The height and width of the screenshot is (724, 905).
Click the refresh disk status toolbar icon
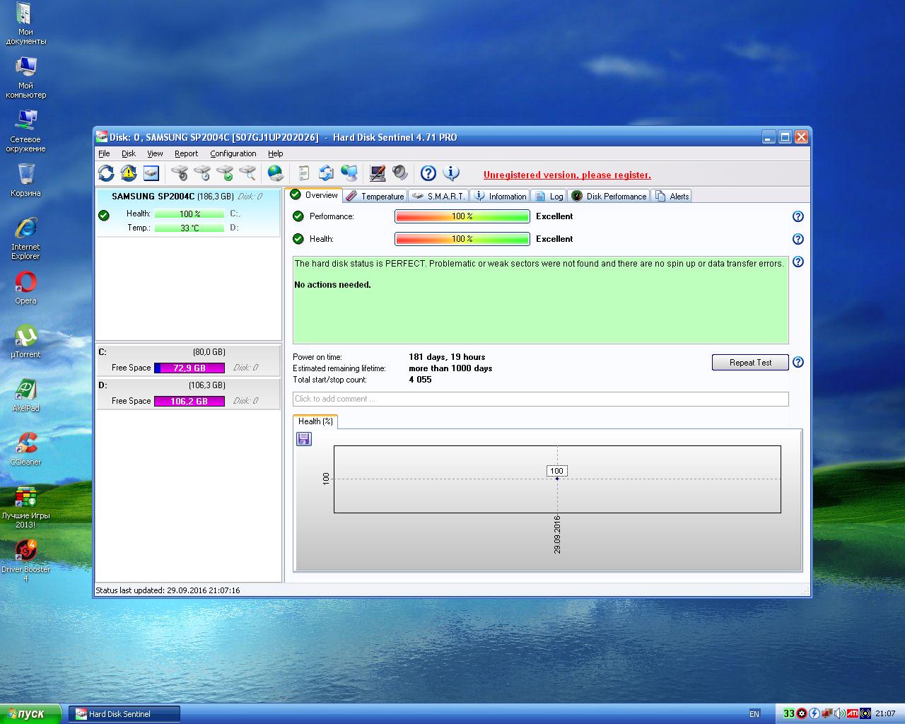[x=106, y=173]
